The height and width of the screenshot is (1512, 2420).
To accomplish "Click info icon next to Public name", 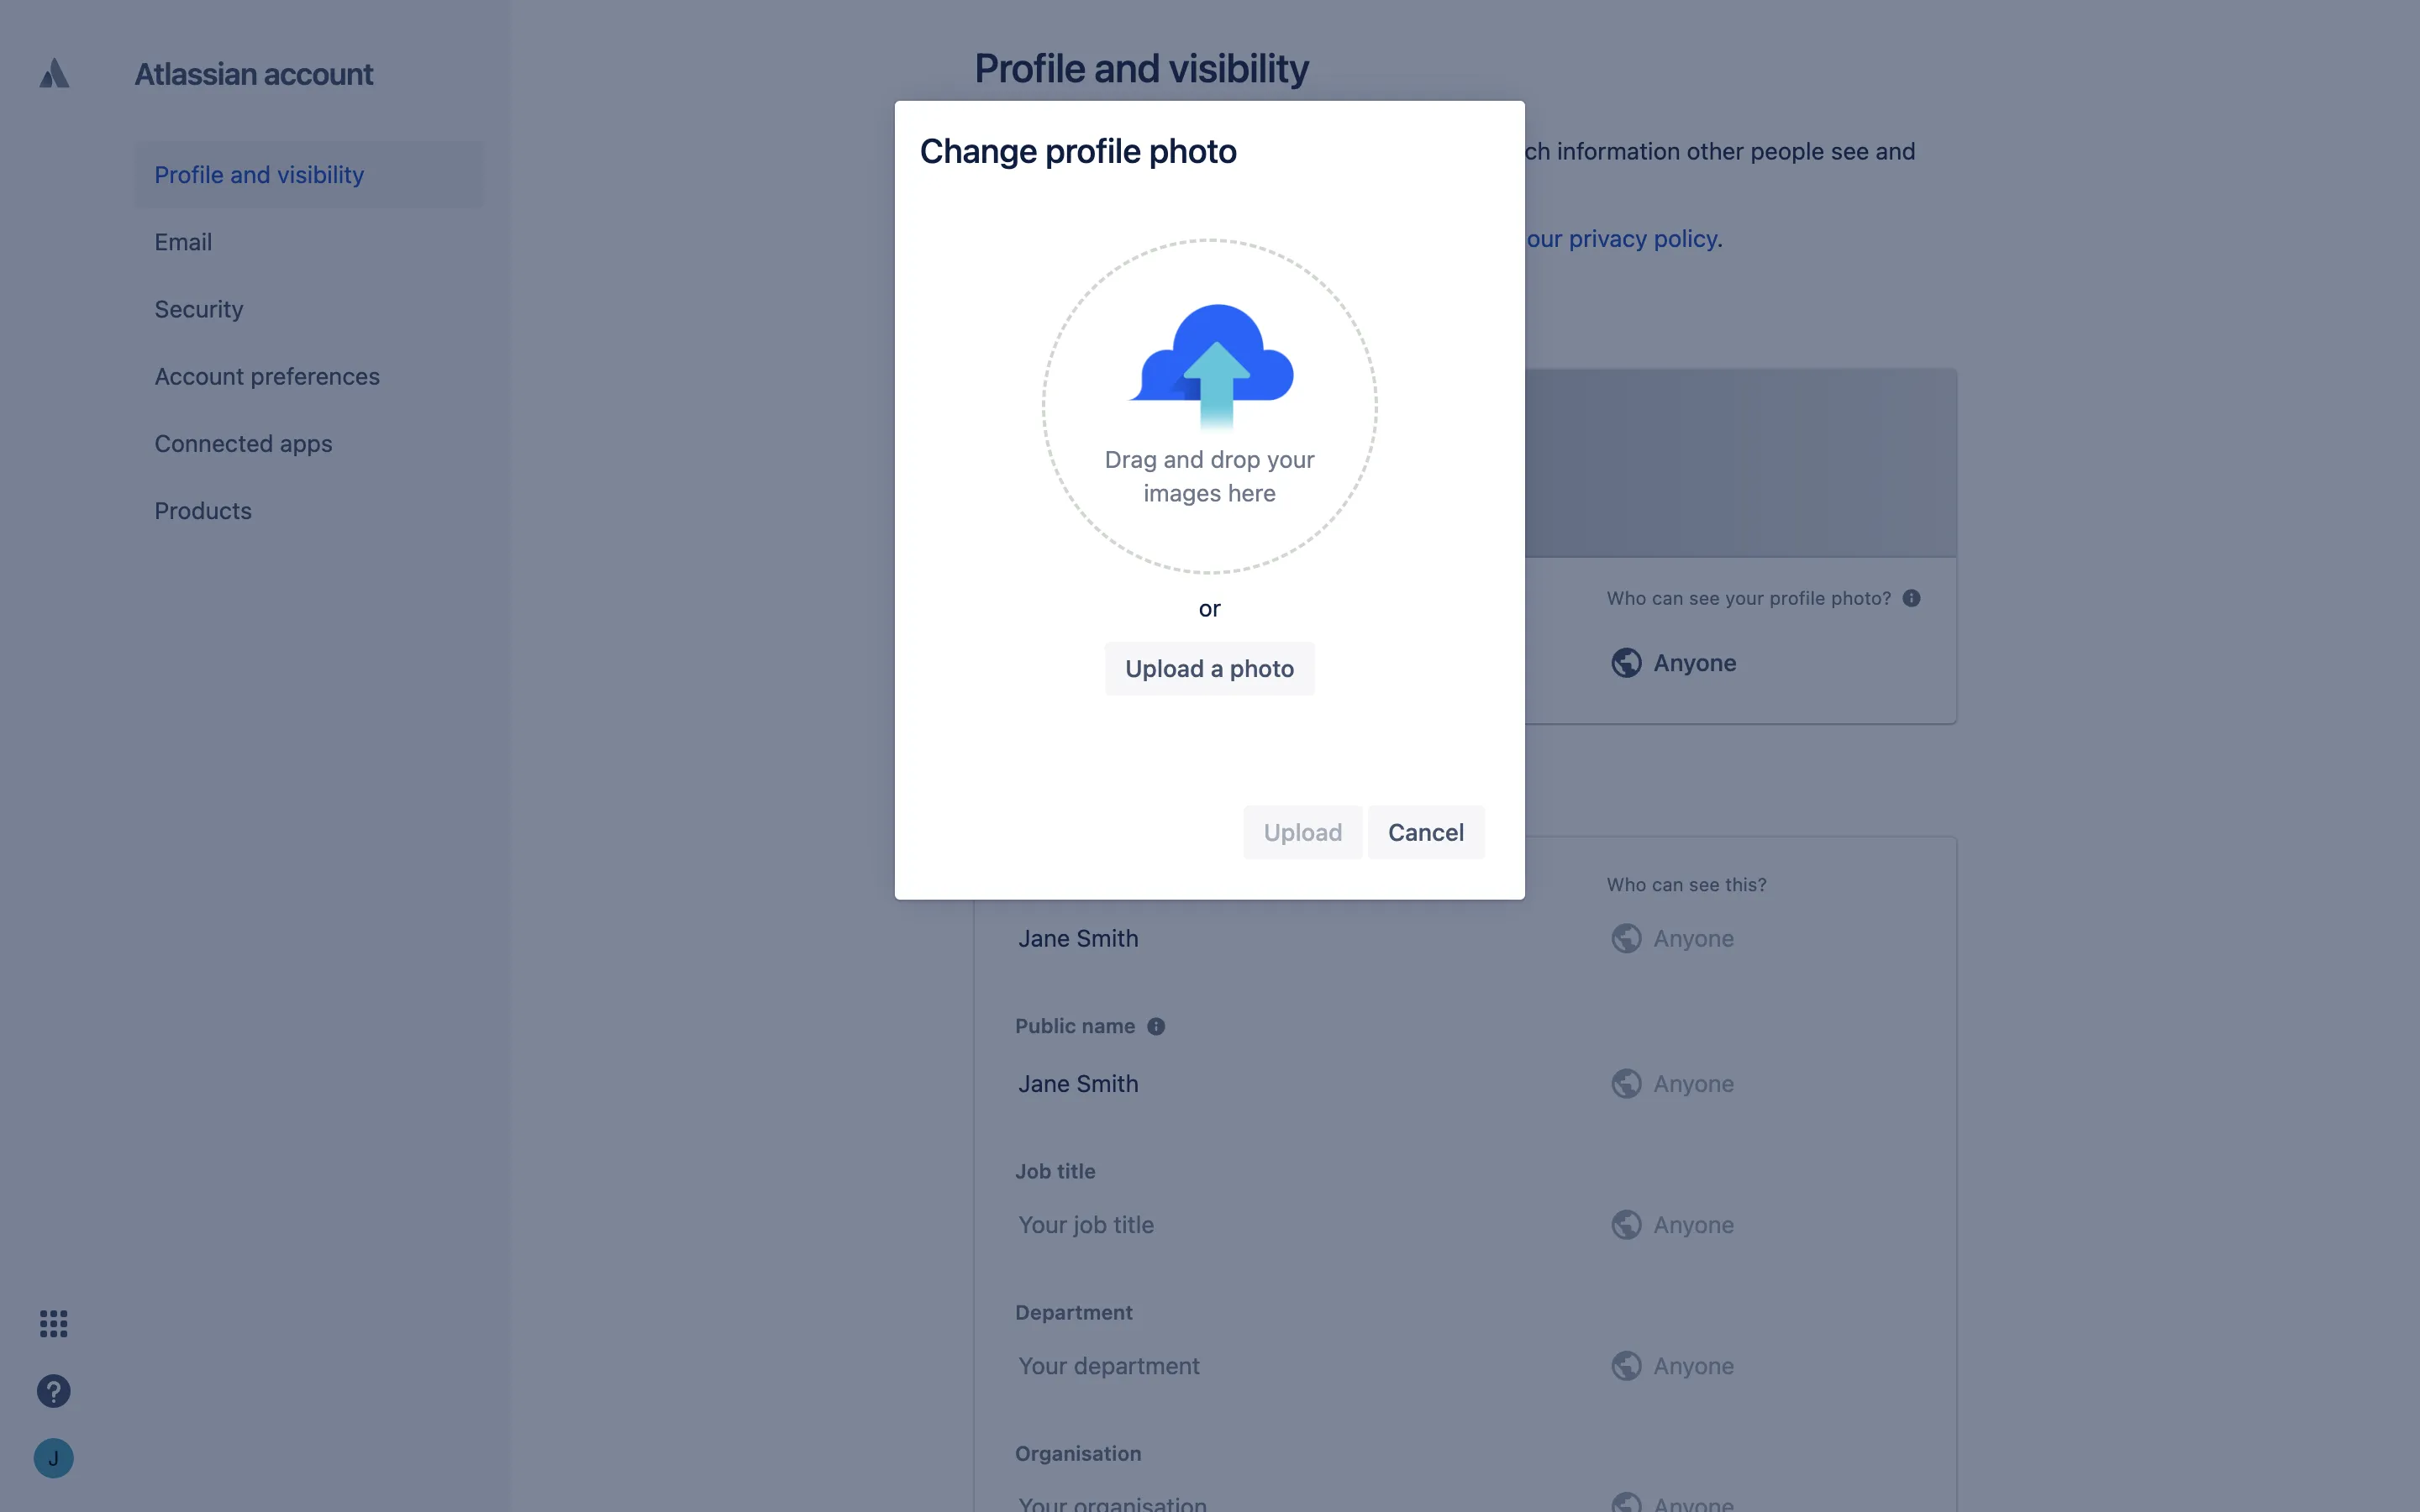I will (x=1156, y=1026).
